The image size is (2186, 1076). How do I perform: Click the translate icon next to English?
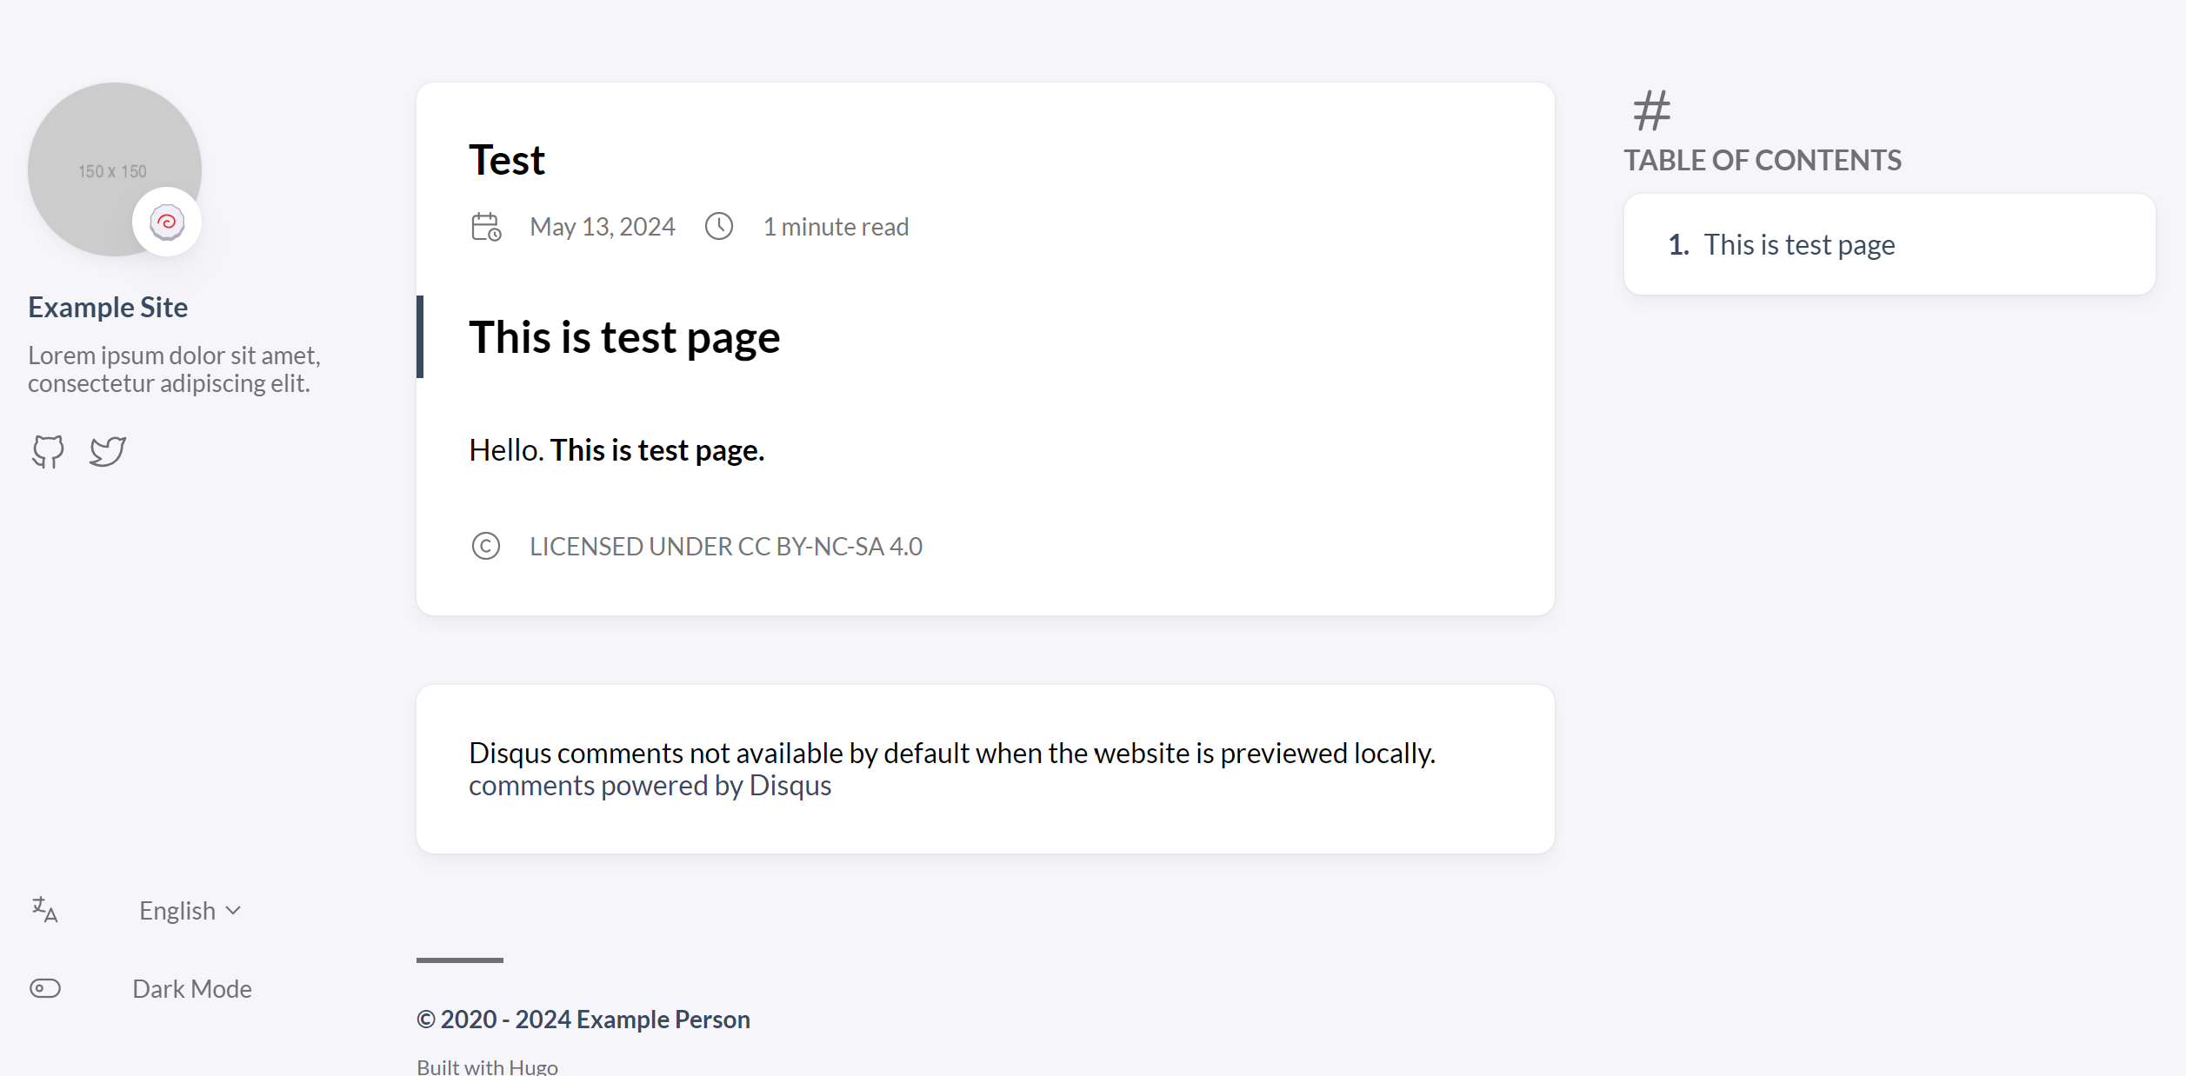point(43,910)
